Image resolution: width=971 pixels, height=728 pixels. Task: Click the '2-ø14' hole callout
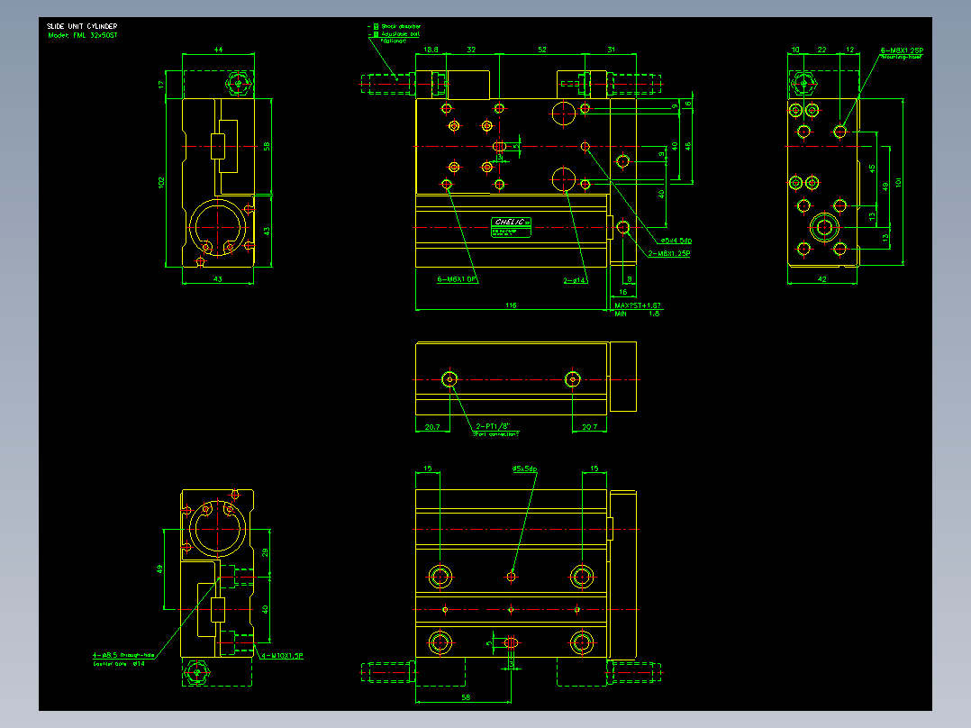(x=575, y=281)
